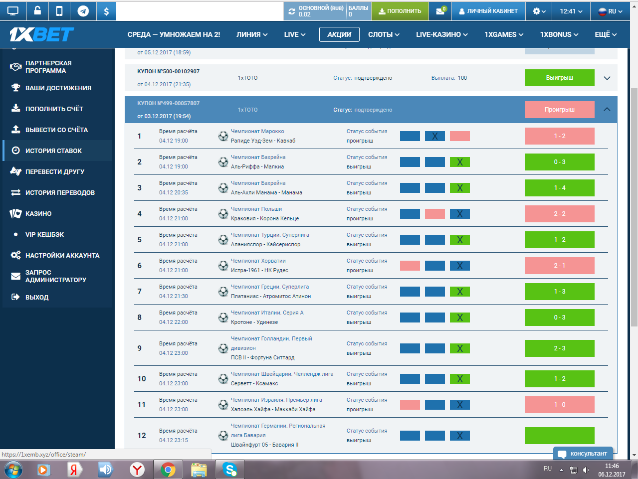Click upload icon for Вывести со счёта
638x479 pixels.
tap(16, 130)
